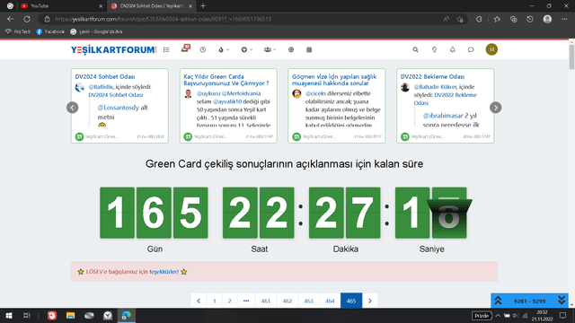Open forum search magnifier icon
575x323 pixels.
click(x=415, y=49)
